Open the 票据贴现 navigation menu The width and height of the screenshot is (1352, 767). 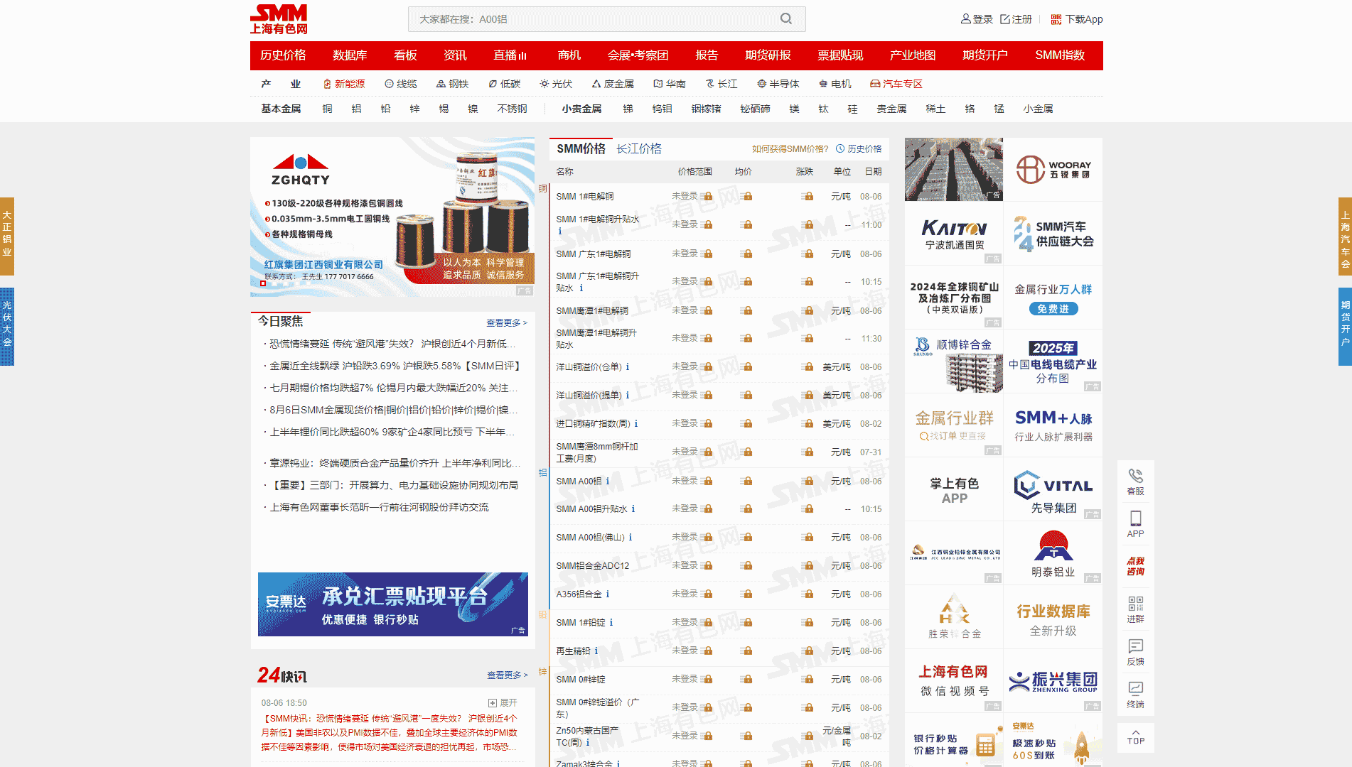840,55
